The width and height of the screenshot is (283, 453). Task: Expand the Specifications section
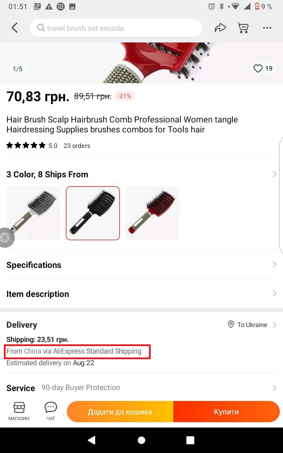click(x=141, y=265)
